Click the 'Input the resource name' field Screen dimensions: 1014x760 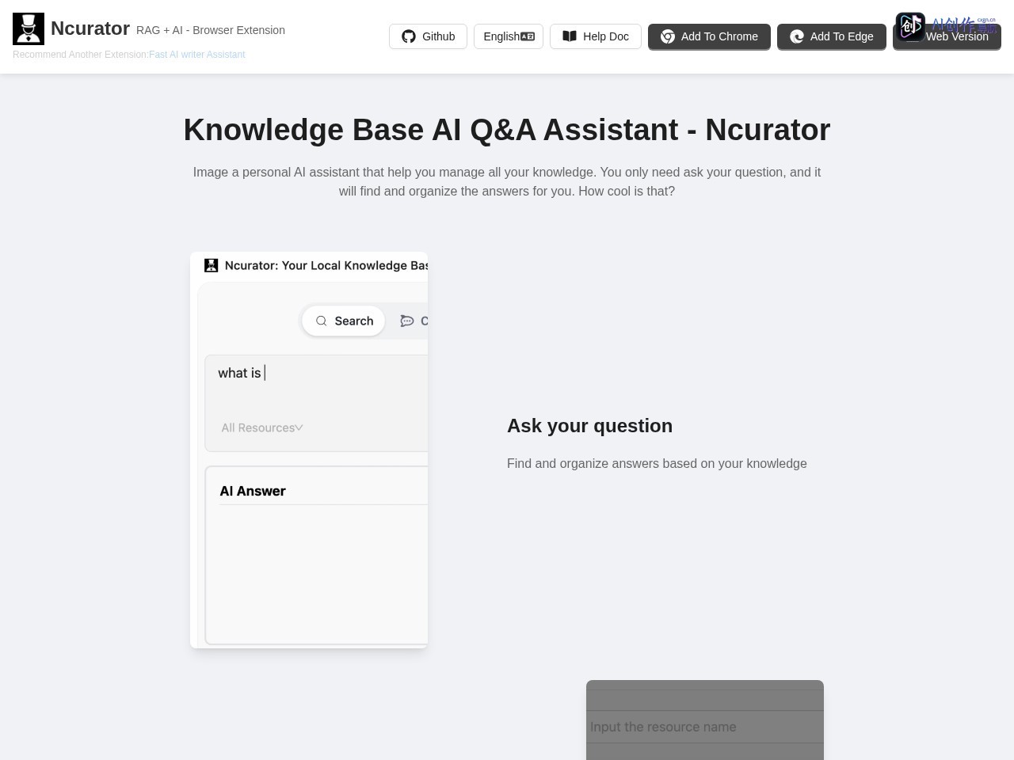pos(705,727)
